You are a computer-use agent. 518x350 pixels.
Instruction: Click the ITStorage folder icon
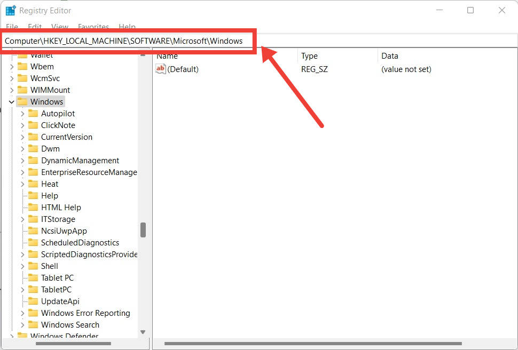[x=33, y=219]
